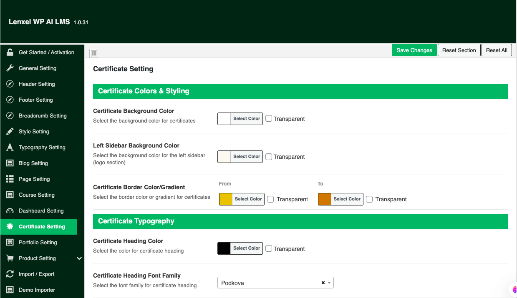Open Dashboard Setting in the sidebar
The width and height of the screenshot is (517, 298).
point(42,210)
